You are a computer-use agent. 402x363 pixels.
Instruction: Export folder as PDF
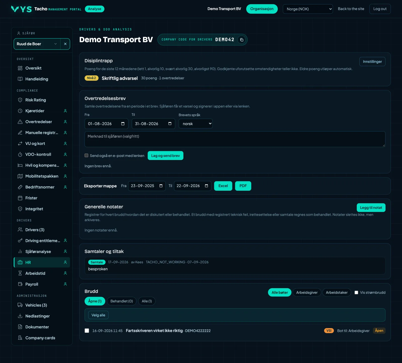tap(243, 186)
